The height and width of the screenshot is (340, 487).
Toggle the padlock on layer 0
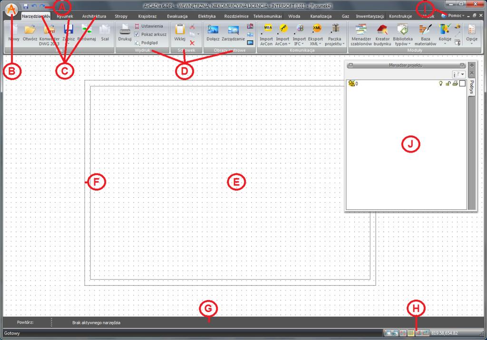(448, 83)
